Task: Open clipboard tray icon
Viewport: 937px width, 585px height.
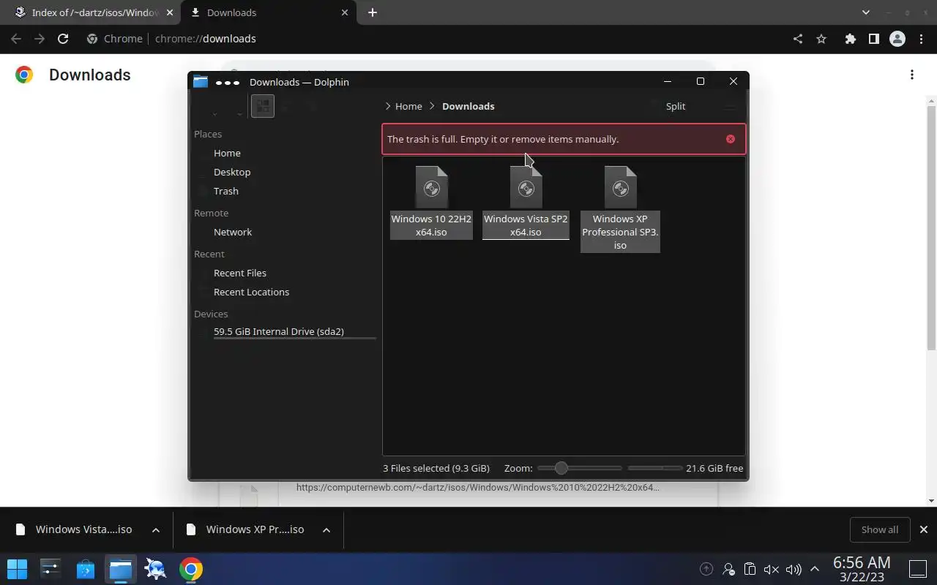Action: 750,569
